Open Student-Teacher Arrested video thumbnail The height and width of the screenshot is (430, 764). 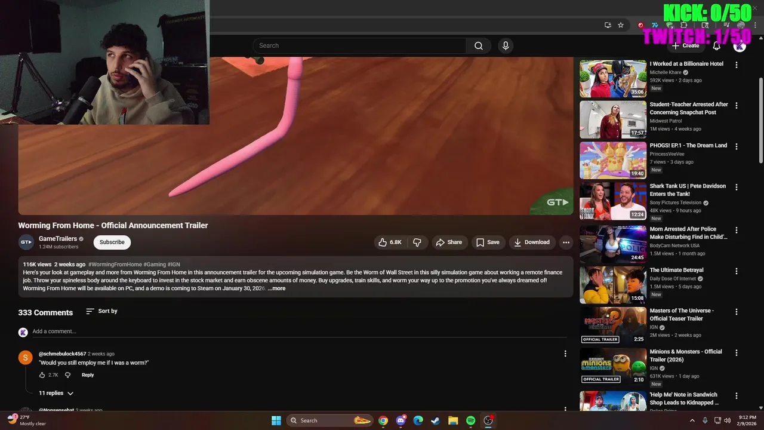613,119
